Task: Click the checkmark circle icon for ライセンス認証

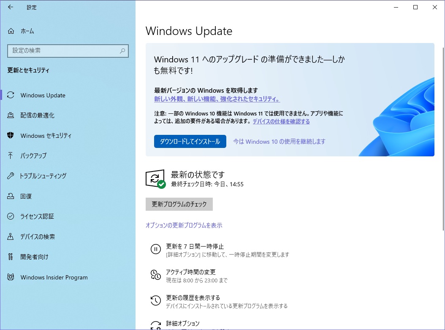Action: 11,216
